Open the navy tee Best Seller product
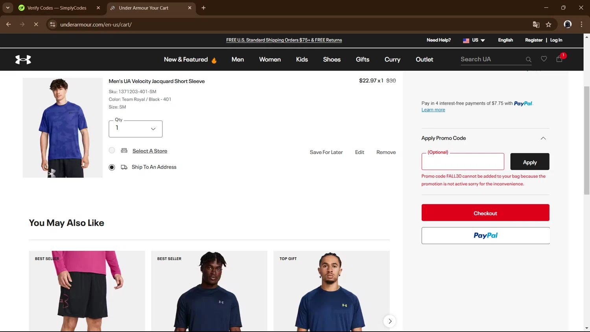Viewport: 590px width, 332px height. click(x=209, y=291)
